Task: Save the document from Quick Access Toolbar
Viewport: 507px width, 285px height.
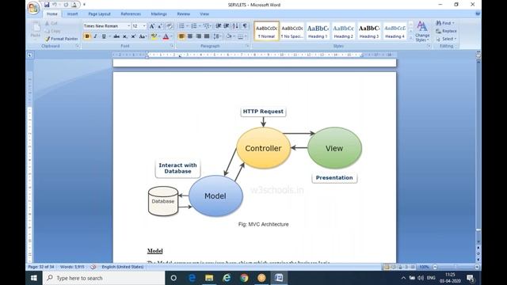Action: coord(47,5)
